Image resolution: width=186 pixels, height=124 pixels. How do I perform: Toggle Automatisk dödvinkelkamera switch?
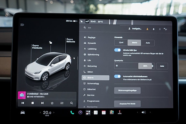click(x=117, y=76)
